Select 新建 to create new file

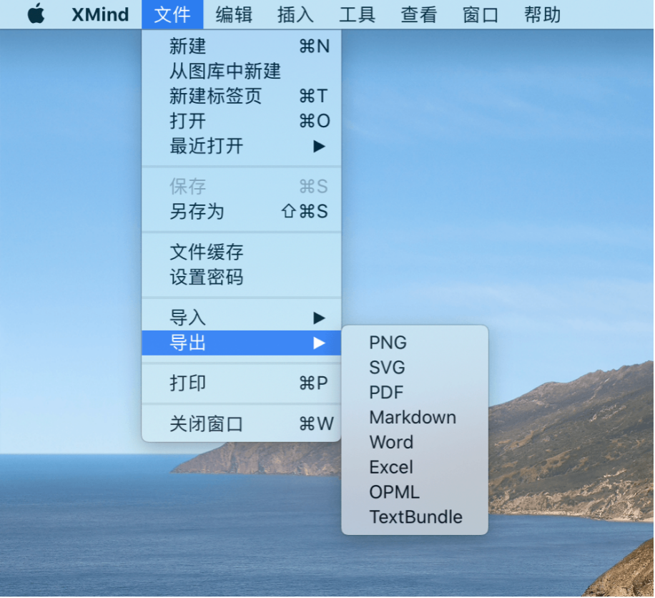click(x=188, y=47)
